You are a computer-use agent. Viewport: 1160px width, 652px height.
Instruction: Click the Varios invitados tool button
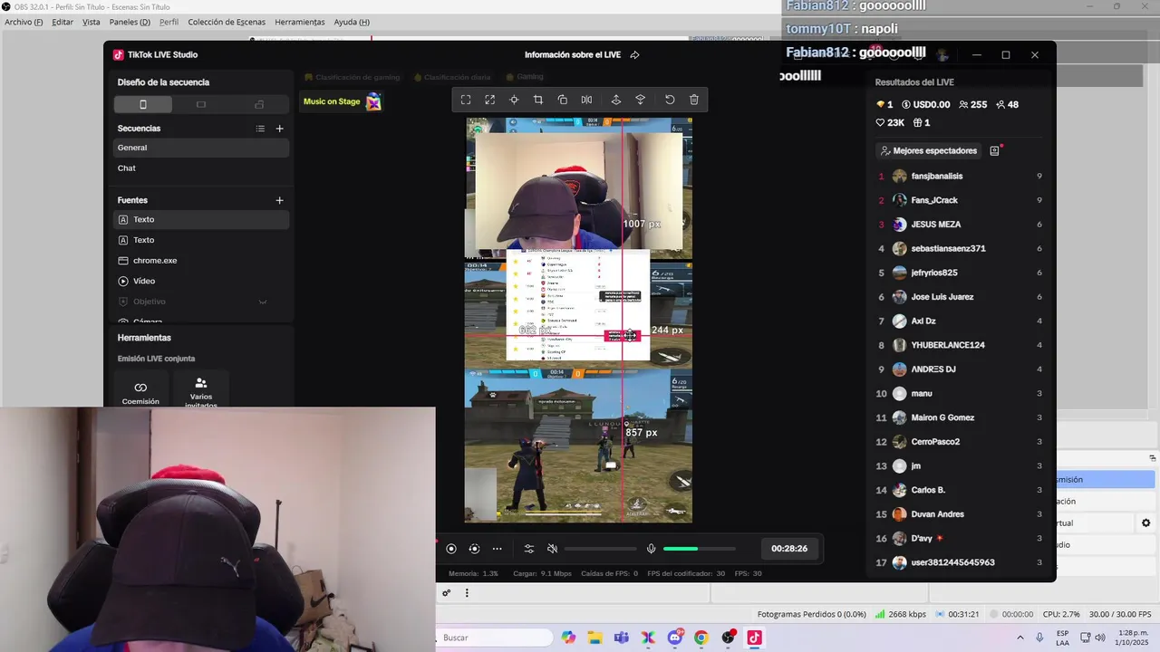coord(201,393)
